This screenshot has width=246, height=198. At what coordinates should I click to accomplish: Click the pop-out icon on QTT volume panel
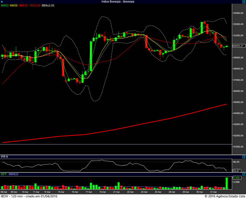coord(244,174)
